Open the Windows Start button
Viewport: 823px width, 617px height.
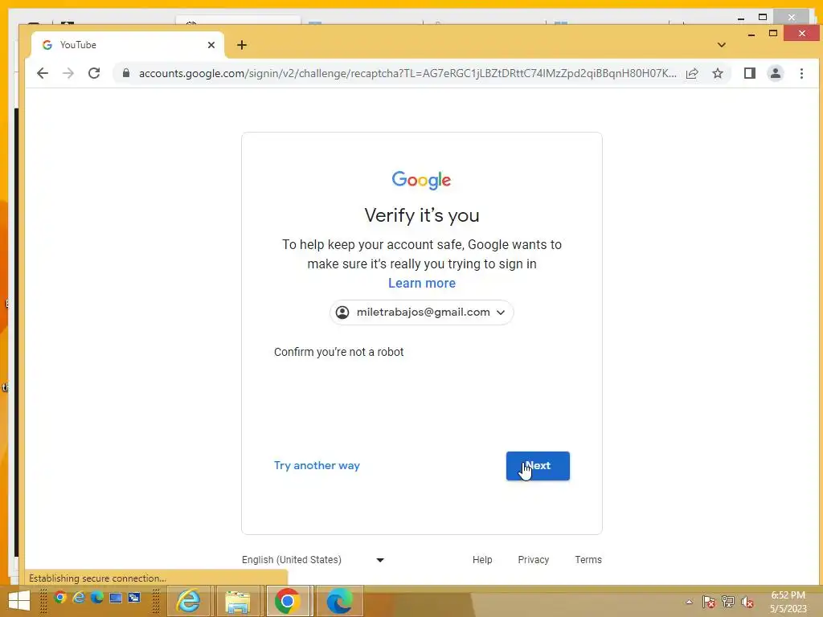tap(19, 601)
